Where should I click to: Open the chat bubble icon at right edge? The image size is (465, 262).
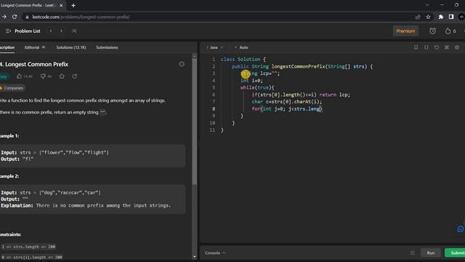(460, 229)
